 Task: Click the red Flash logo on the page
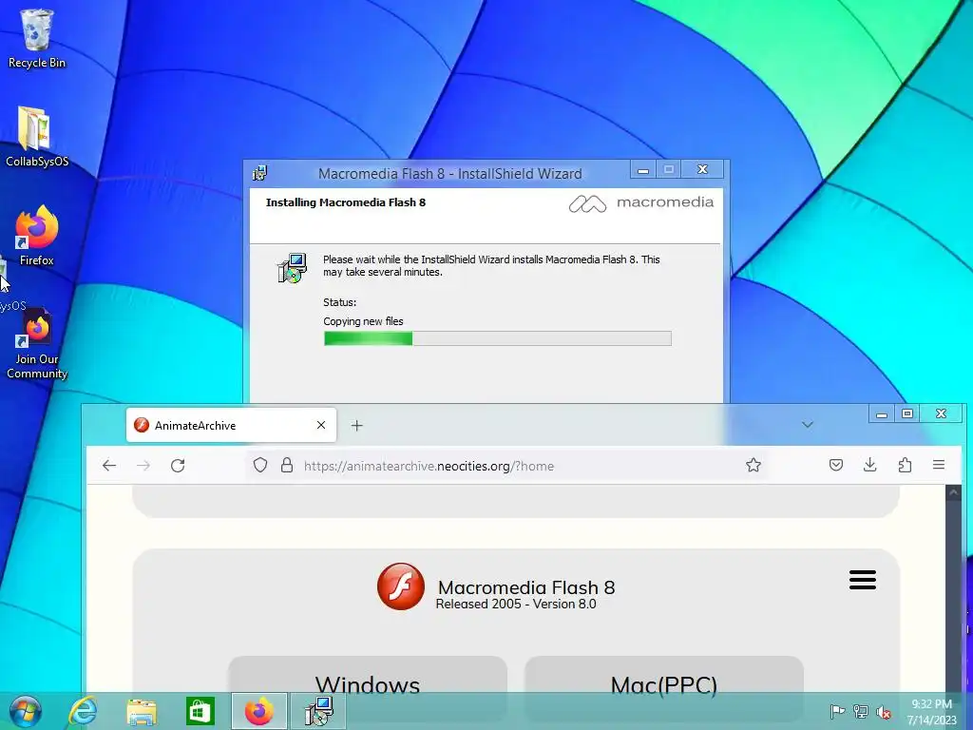401,586
